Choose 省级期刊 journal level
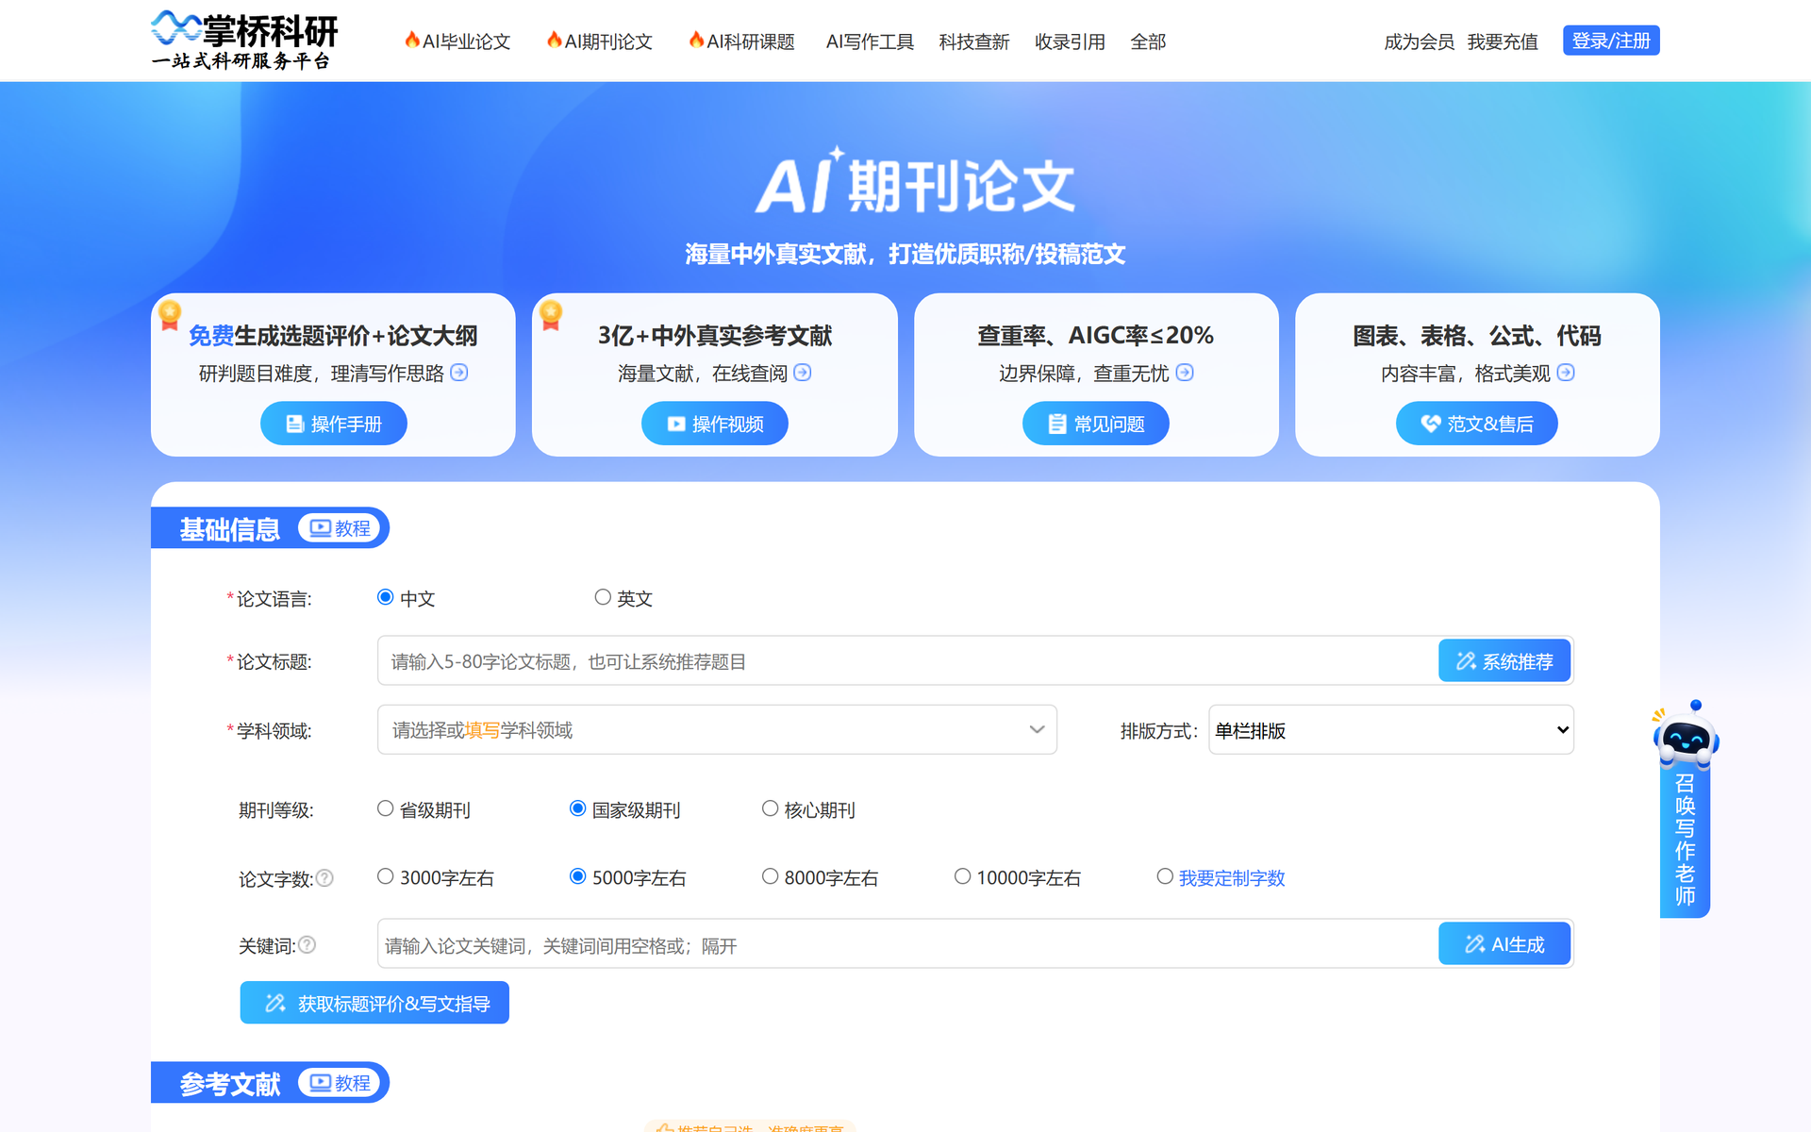This screenshot has height=1132, width=1811. 385,808
